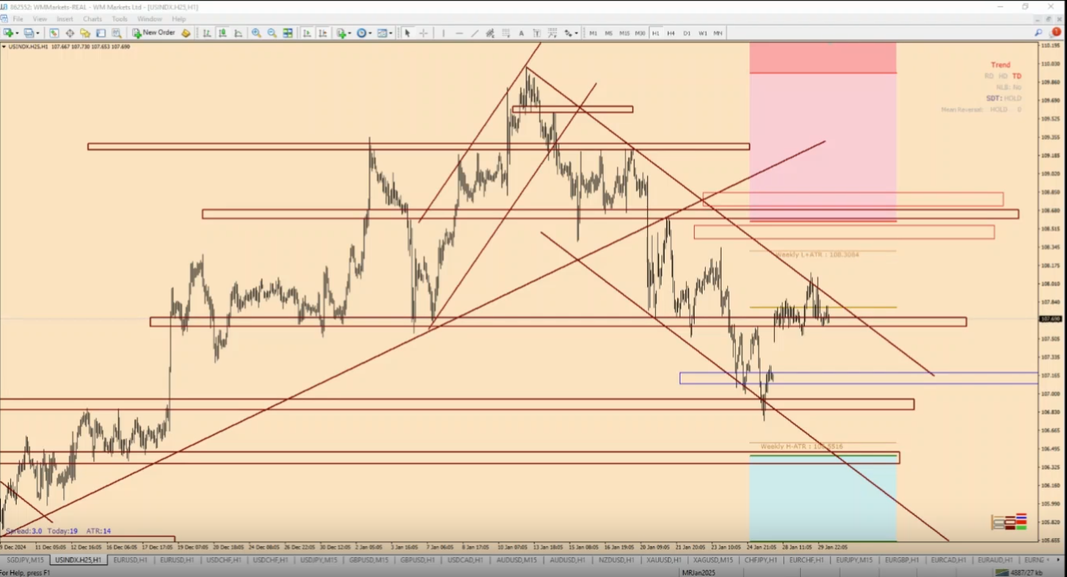Switch chart to line chart style
1067x577 pixels.
click(x=238, y=33)
